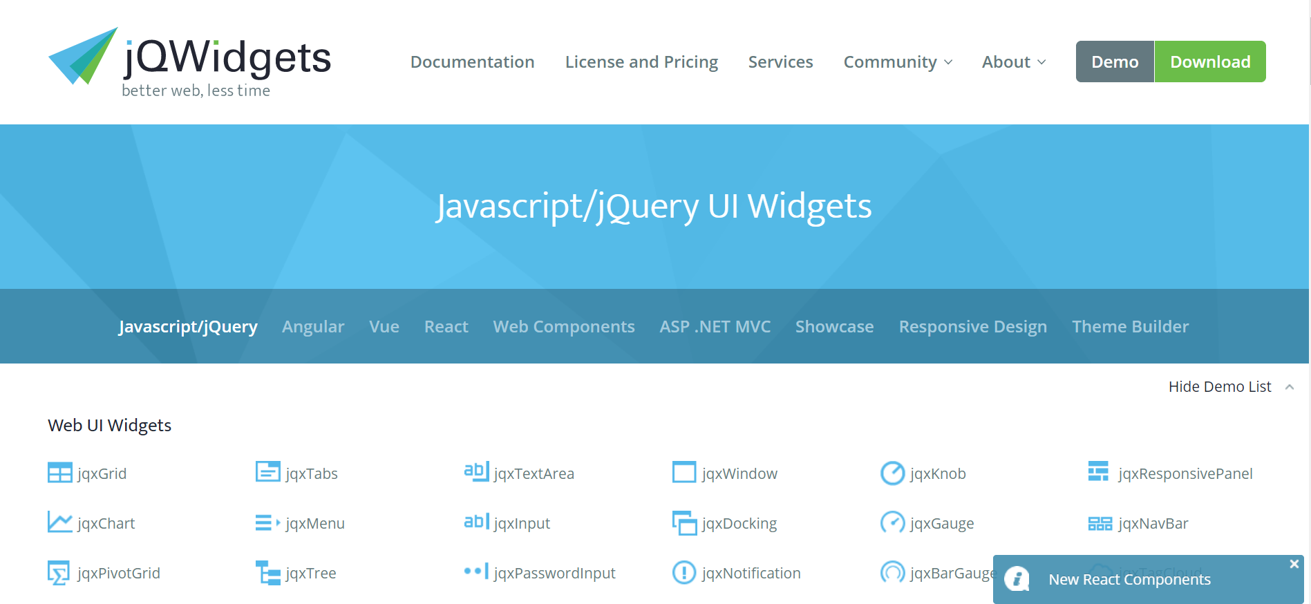This screenshot has height=604, width=1311.
Task: Click the gray Demo button
Action: 1115,62
